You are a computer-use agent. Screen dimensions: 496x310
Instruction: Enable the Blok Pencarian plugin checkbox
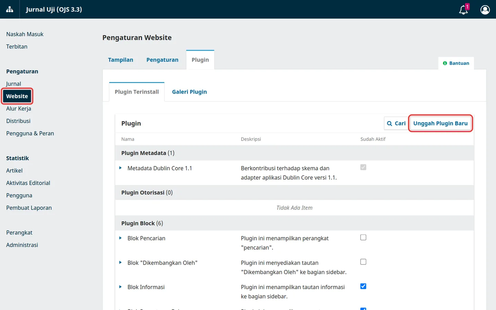[x=363, y=237]
